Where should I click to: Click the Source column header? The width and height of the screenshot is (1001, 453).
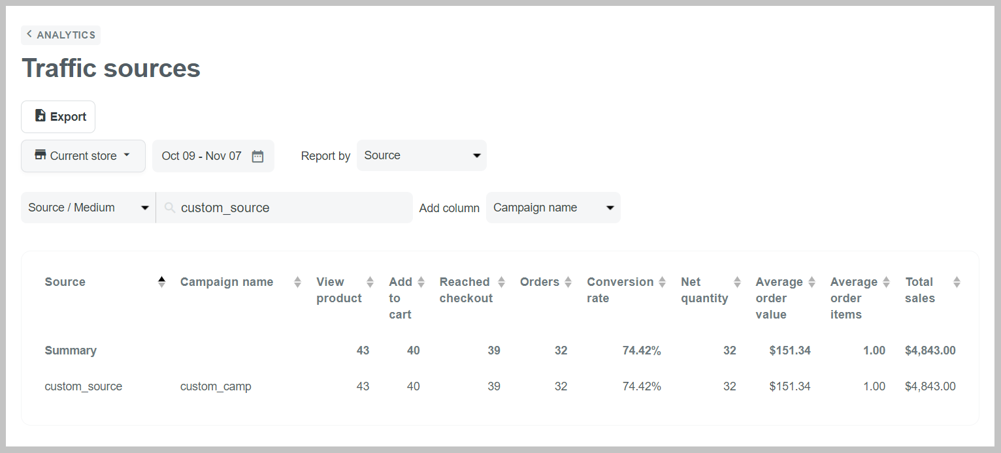click(x=65, y=282)
